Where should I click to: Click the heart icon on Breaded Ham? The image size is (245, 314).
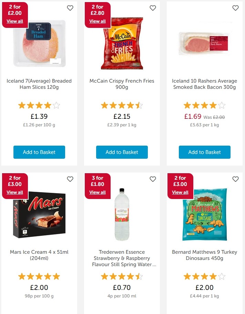[70, 8]
